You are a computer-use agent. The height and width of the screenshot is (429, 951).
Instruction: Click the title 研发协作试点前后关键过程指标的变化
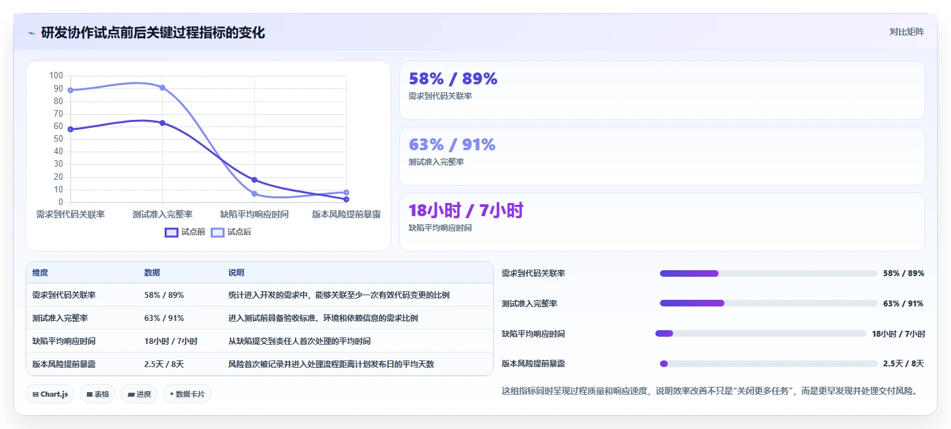[153, 33]
